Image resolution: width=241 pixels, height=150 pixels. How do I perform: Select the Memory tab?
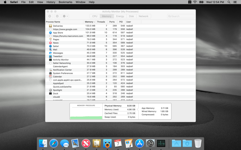107,16
